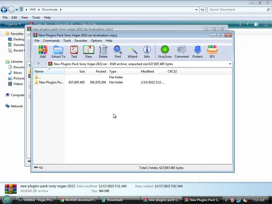This screenshot has width=272, height=204.
Task: Open WinRAR Options menu
Action: point(96,41)
